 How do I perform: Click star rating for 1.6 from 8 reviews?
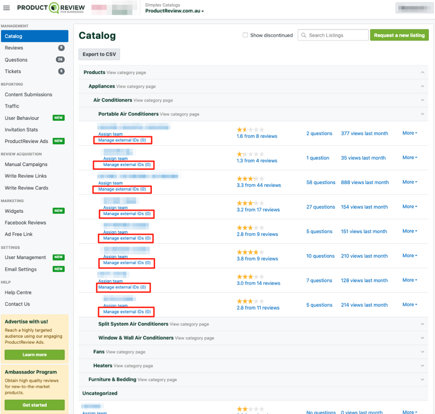click(x=250, y=130)
